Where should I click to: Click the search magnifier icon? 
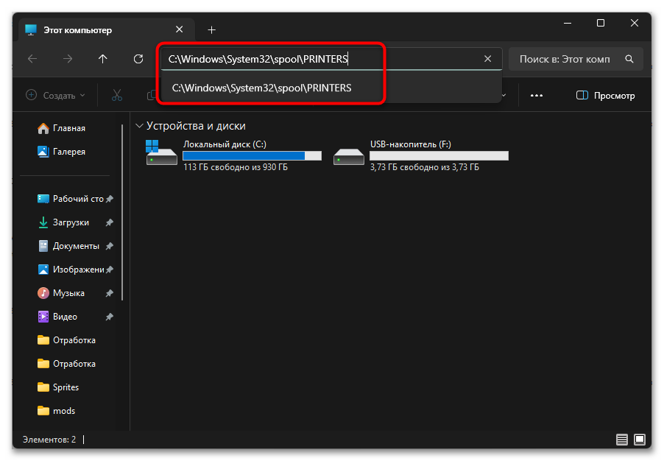click(x=629, y=59)
